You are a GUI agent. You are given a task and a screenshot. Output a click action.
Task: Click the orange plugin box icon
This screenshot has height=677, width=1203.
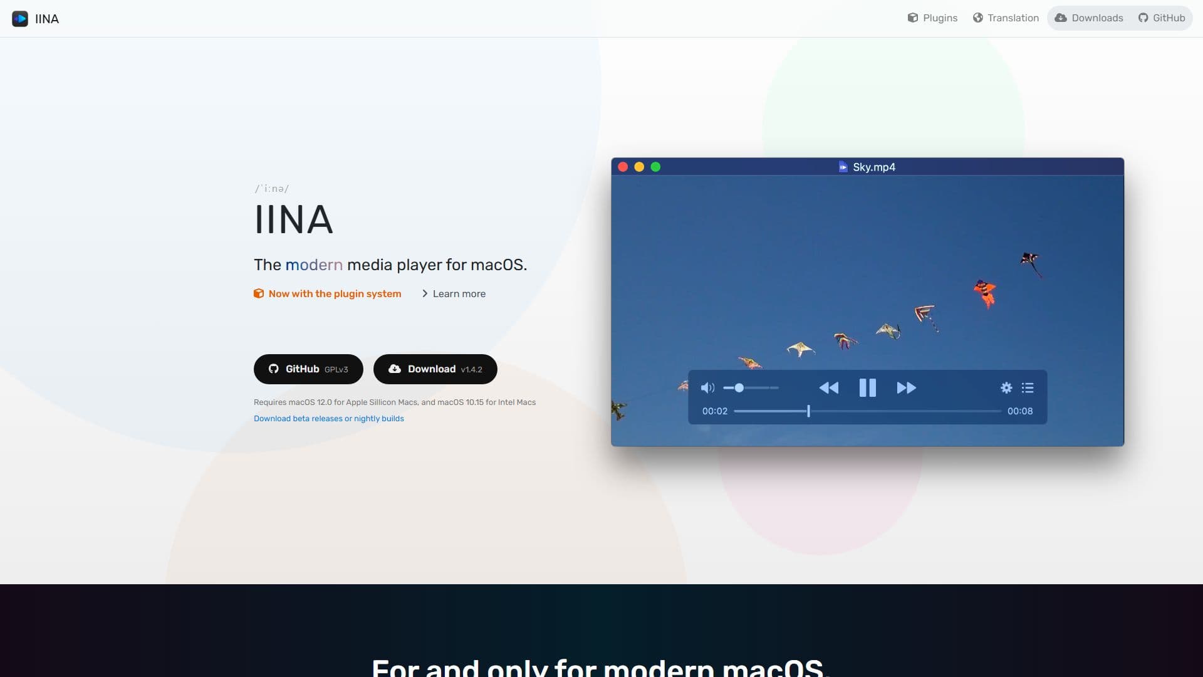click(x=259, y=293)
